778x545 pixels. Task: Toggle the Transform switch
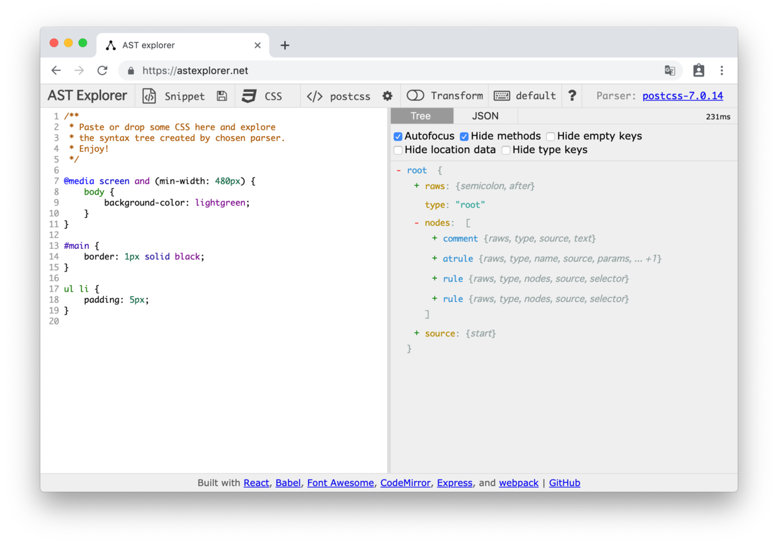pyautogui.click(x=416, y=96)
